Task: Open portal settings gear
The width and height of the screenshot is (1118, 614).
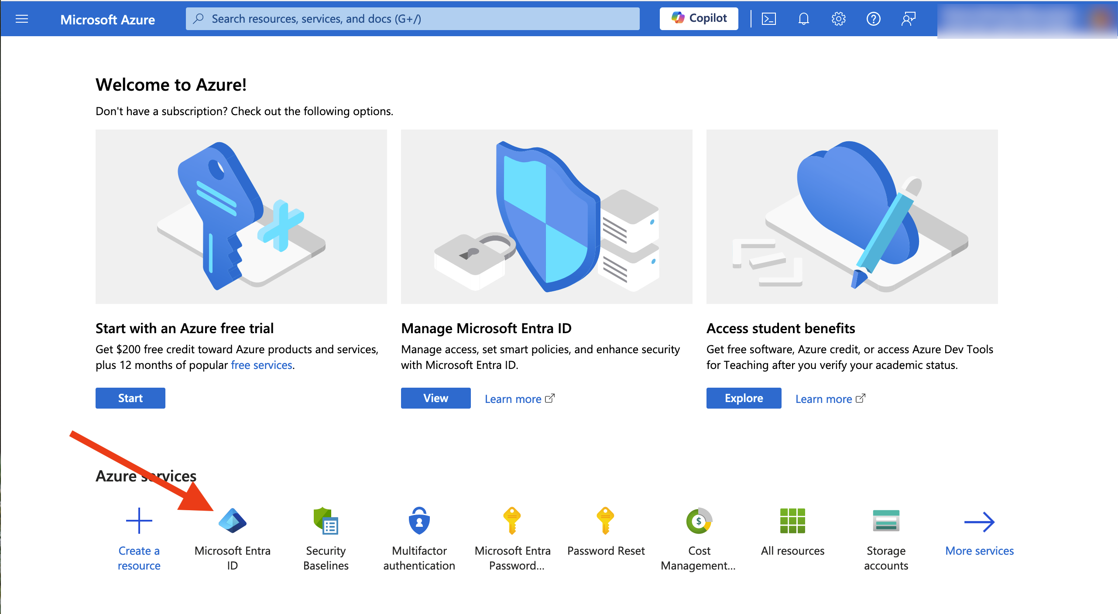Action: click(838, 19)
